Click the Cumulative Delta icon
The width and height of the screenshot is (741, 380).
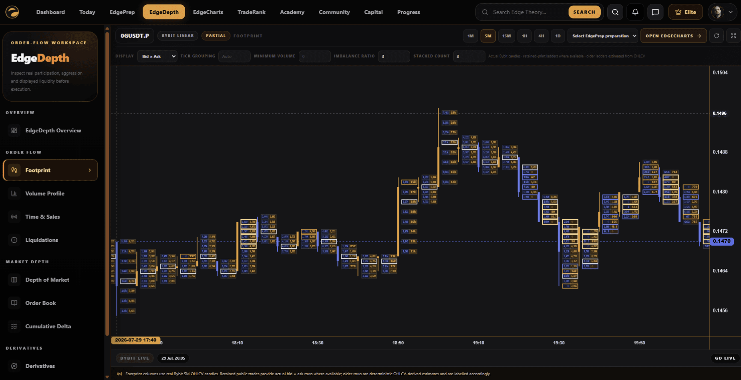tap(14, 326)
